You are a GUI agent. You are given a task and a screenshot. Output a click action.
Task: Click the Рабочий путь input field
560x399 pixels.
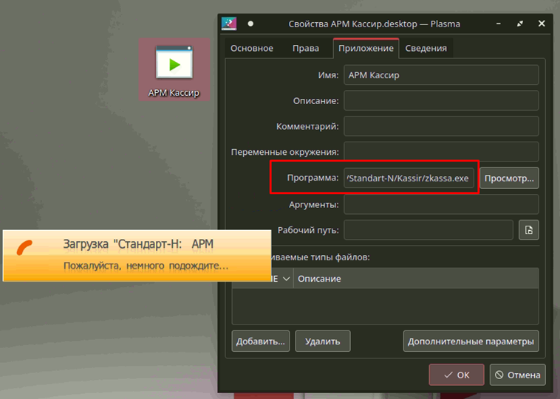click(428, 230)
